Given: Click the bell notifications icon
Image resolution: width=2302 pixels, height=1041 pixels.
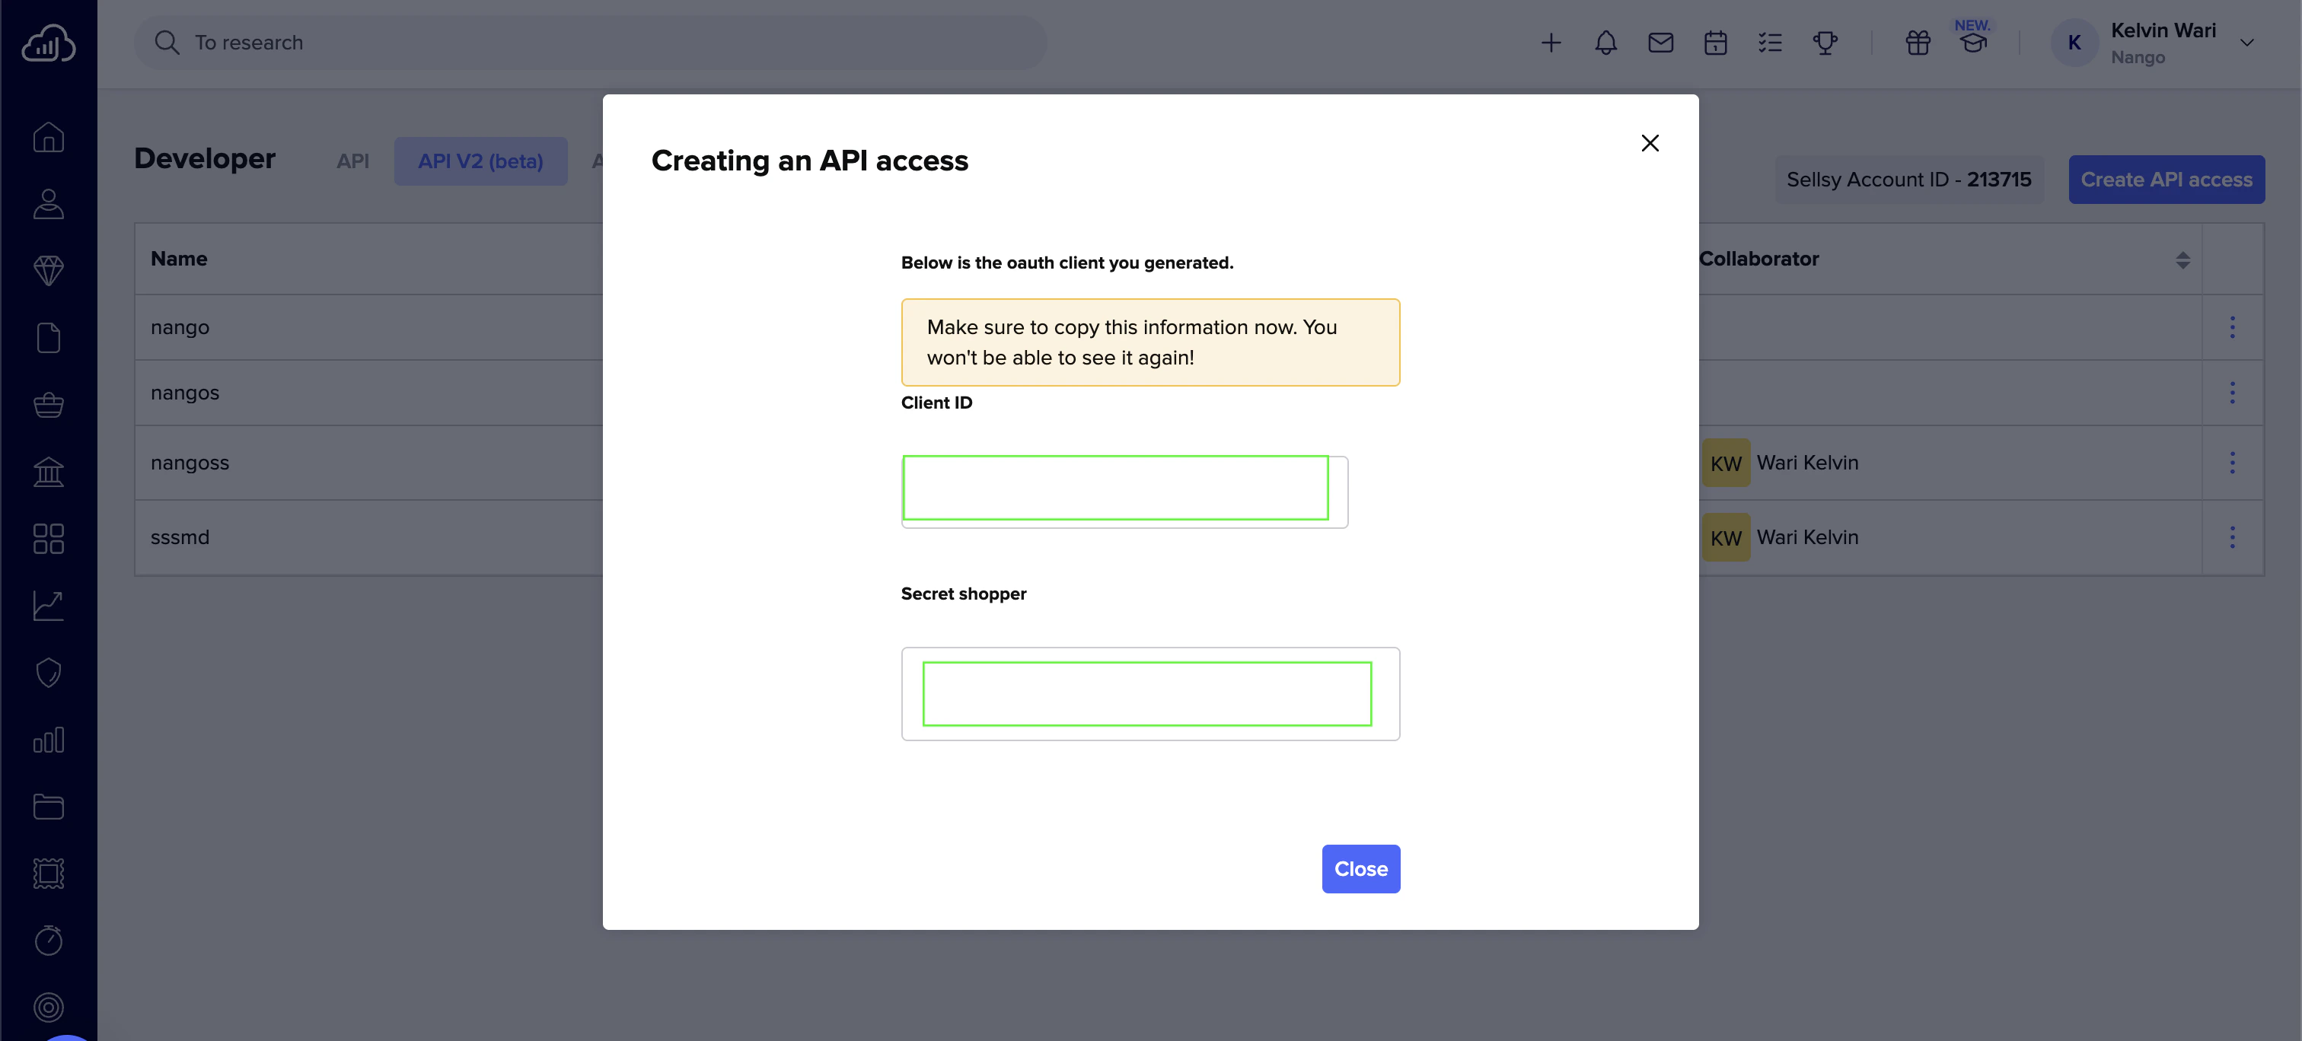Looking at the screenshot, I should (1605, 43).
